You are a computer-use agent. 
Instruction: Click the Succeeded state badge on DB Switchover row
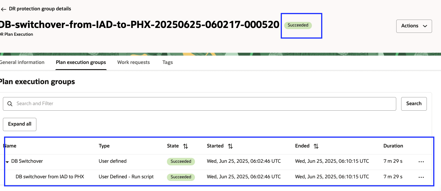click(x=181, y=162)
